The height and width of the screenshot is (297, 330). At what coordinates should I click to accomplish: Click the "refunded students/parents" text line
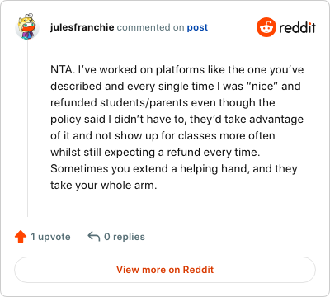click(x=163, y=103)
